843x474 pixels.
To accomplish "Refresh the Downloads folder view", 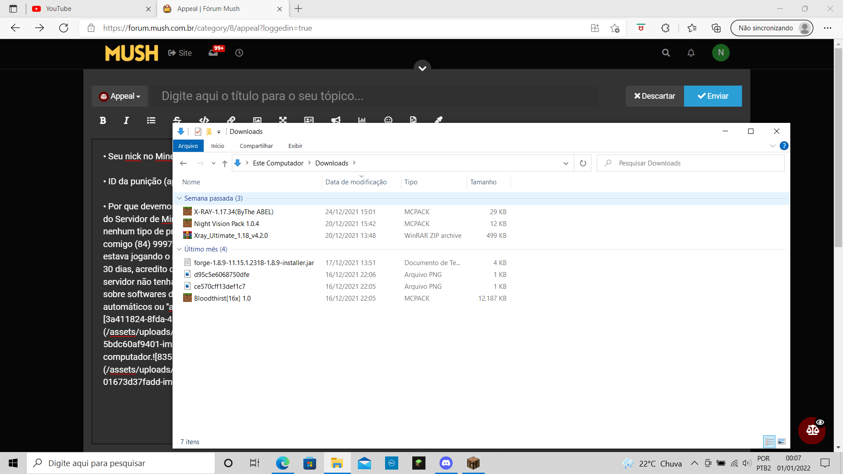I will coord(583,163).
